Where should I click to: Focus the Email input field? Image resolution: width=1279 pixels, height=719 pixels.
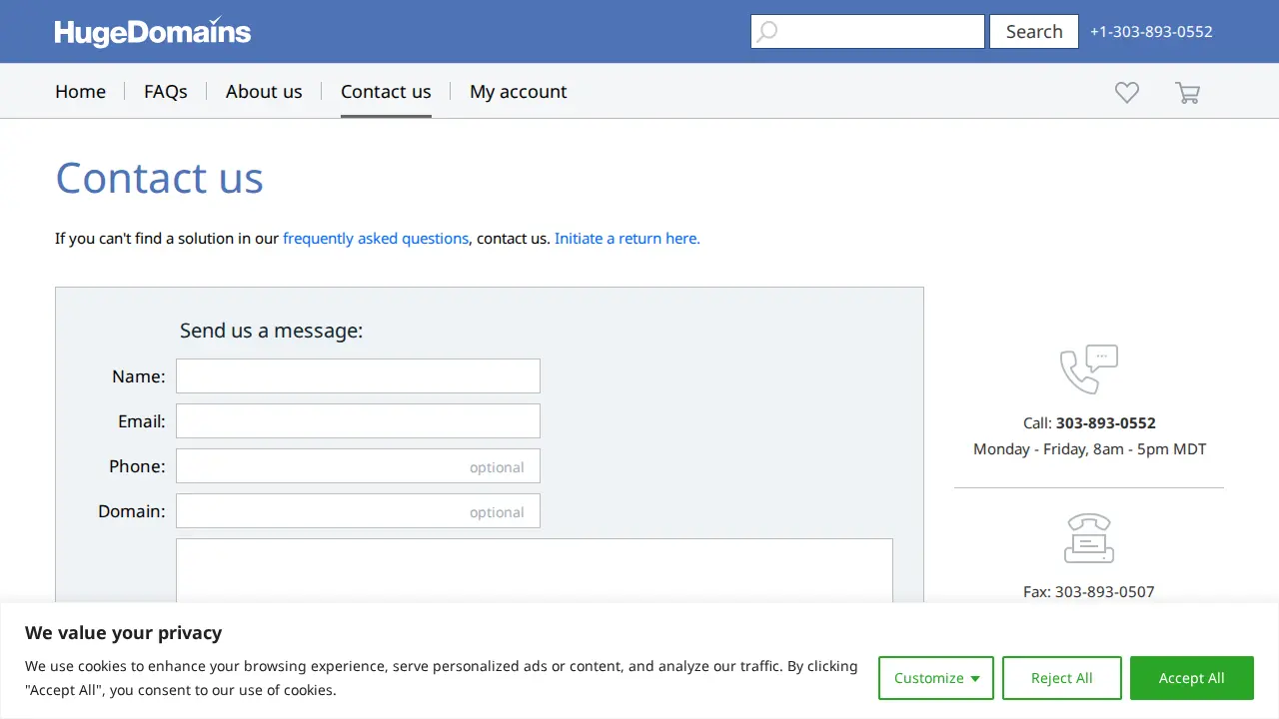(358, 420)
